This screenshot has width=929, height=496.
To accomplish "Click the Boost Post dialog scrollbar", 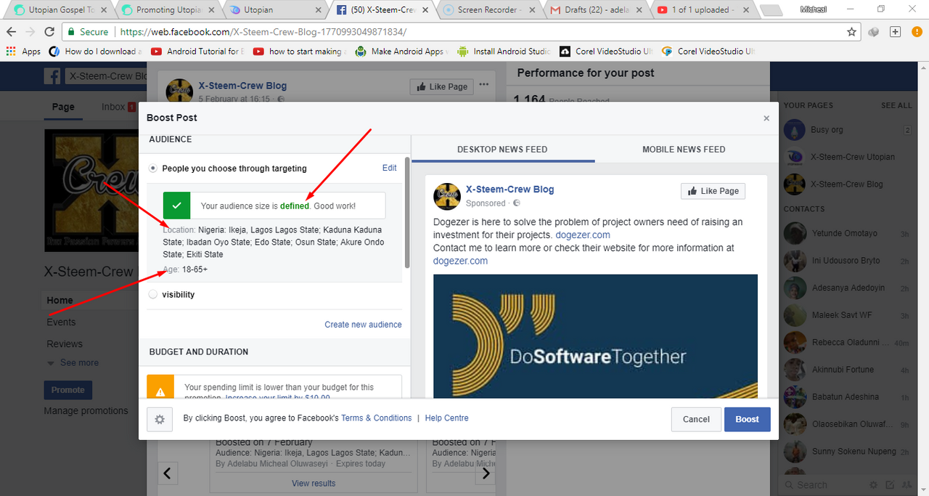I will (x=407, y=212).
